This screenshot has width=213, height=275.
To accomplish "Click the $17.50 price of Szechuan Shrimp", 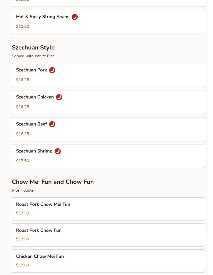I will click(23, 161).
